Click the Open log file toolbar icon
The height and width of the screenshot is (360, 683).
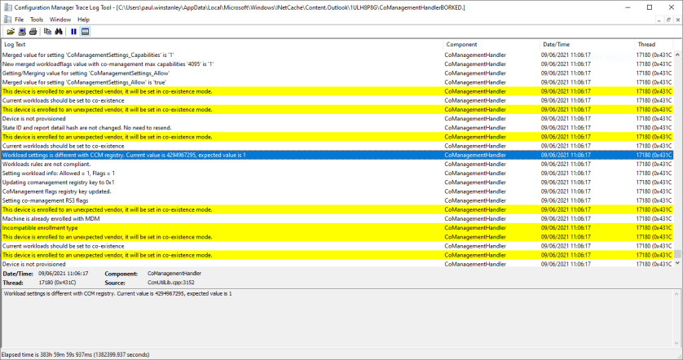coord(11,32)
